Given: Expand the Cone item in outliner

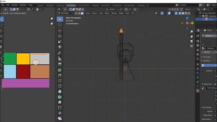Looking at the screenshot, I should [203, 19].
